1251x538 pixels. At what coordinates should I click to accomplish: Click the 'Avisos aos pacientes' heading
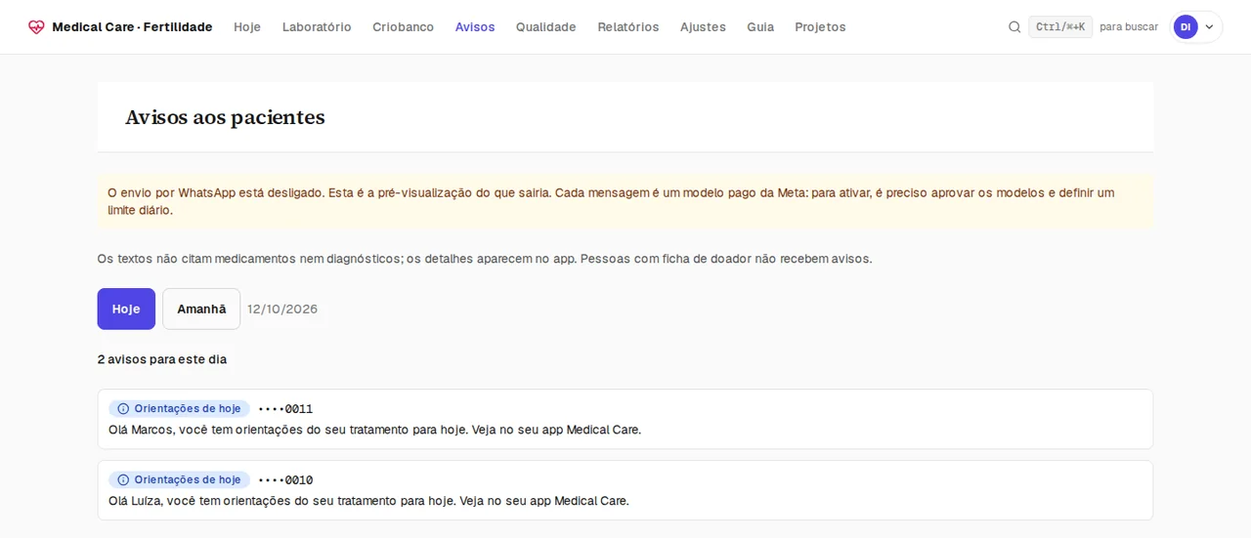225,117
